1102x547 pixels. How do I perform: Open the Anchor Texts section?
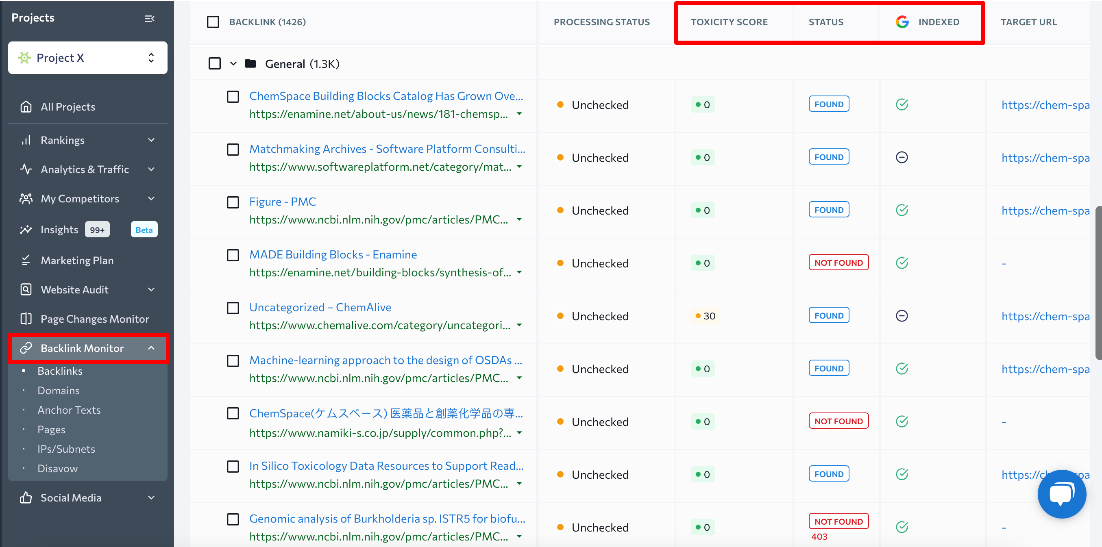69,409
